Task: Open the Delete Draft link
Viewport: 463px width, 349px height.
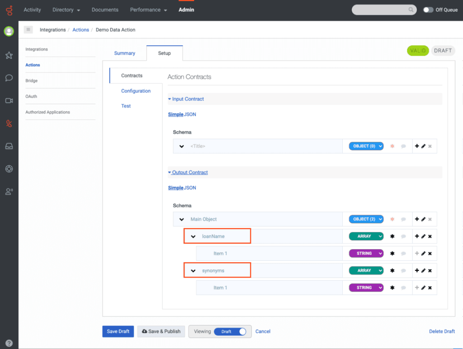Action: coord(442,331)
